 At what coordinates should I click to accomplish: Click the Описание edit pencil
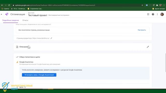[x=148, y=47]
